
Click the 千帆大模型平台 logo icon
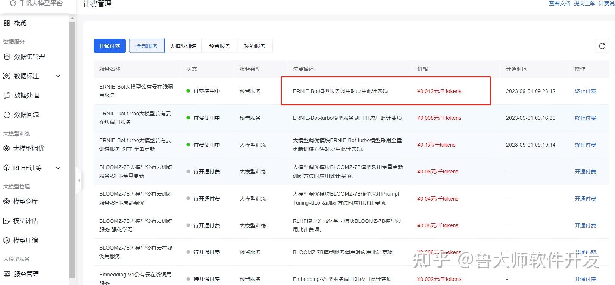(13, 3)
